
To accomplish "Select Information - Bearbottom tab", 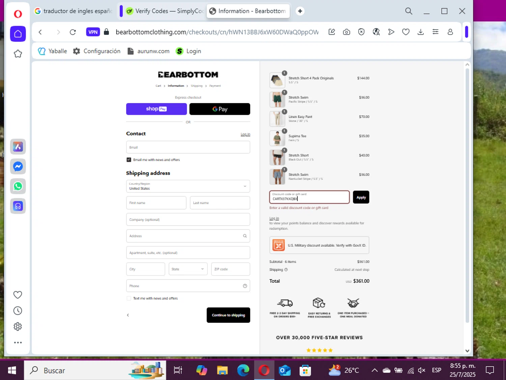I will coord(248,11).
